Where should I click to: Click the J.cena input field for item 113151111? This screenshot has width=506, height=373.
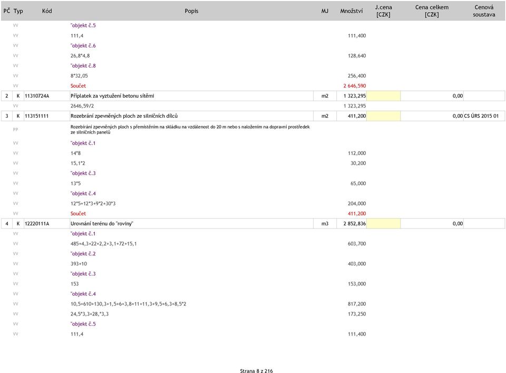[383, 116]
